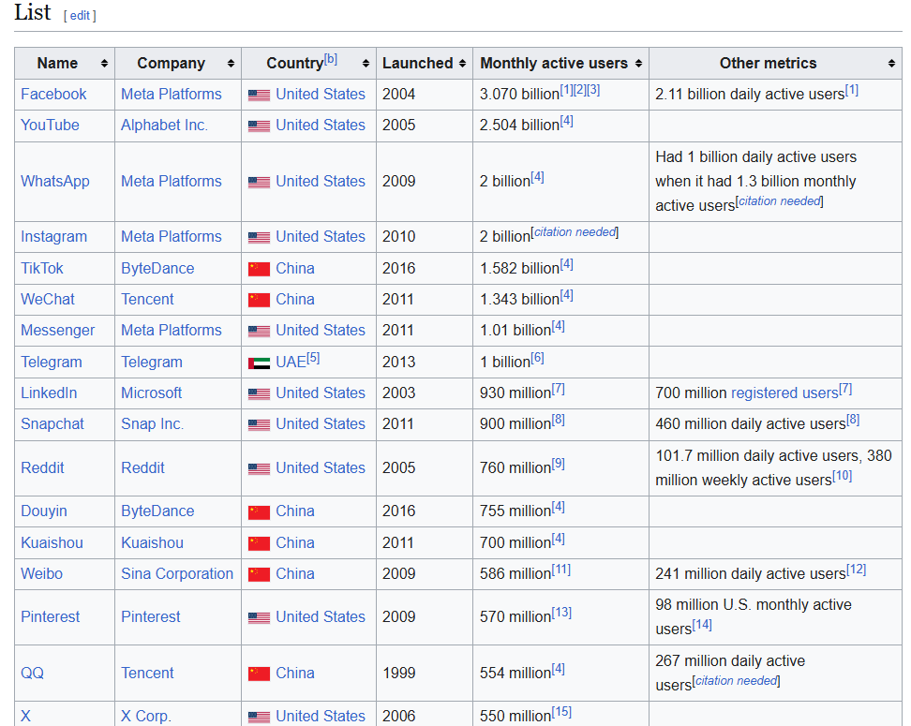
Task: Click citation needed in Instagram row
Action: point(575,232)
